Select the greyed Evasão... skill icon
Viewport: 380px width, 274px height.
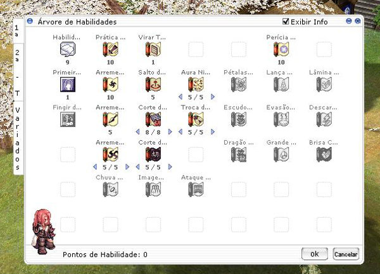pos(281,119)
